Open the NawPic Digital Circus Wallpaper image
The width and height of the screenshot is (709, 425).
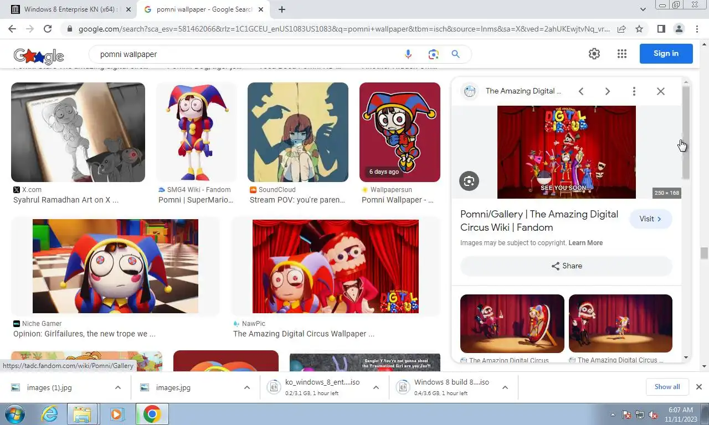[336, 266]
